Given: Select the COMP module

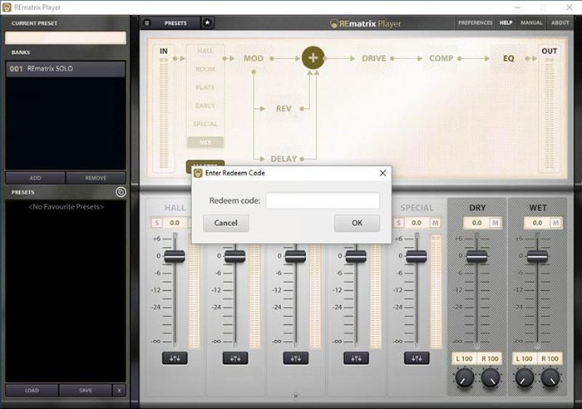Looking at the screenshot, I should pos(441,58).
